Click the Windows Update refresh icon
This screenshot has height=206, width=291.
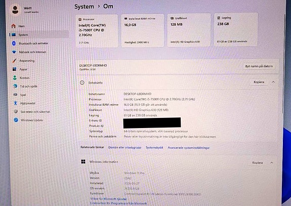(x=16, y=120)
